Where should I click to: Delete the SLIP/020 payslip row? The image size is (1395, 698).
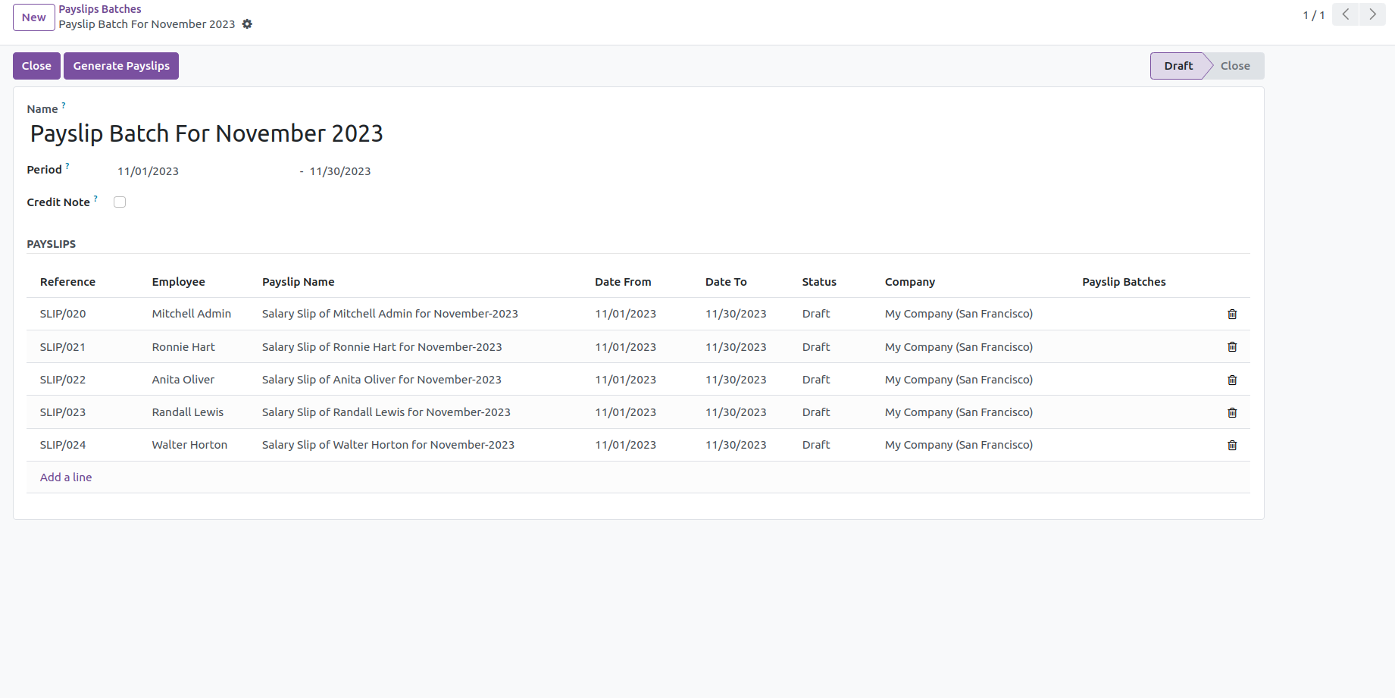1232,314
